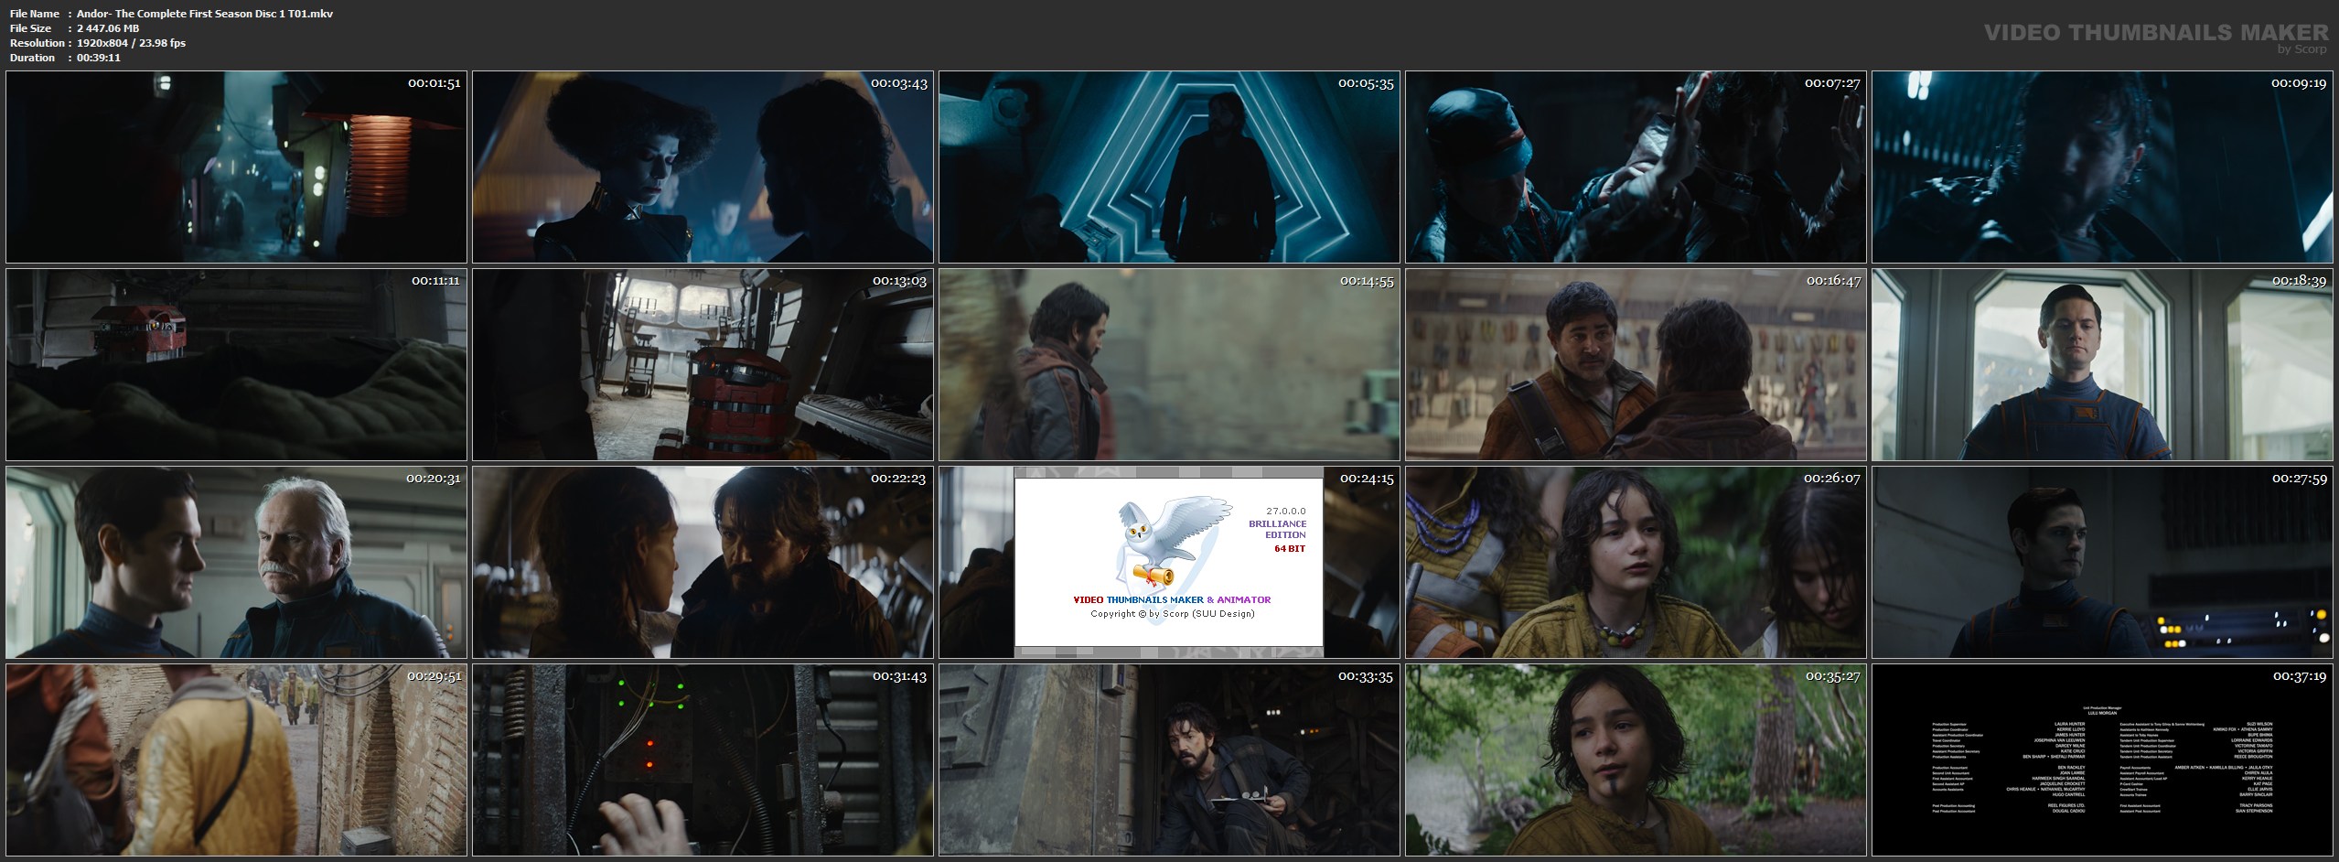The image size is (2339, 862).
Task: Click the Copyright by Scorp (SUU Design) text
Action: coord(1172,614)
